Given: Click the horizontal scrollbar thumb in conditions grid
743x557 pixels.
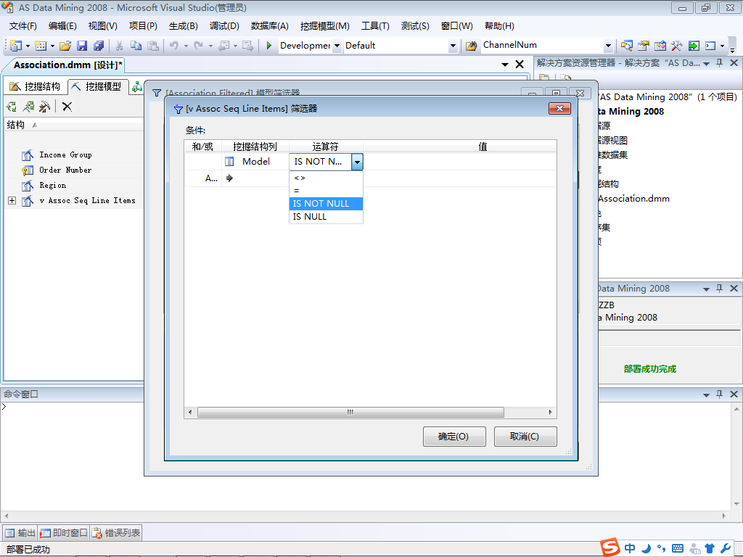Looking at the screenshot, I should [350, 412].
